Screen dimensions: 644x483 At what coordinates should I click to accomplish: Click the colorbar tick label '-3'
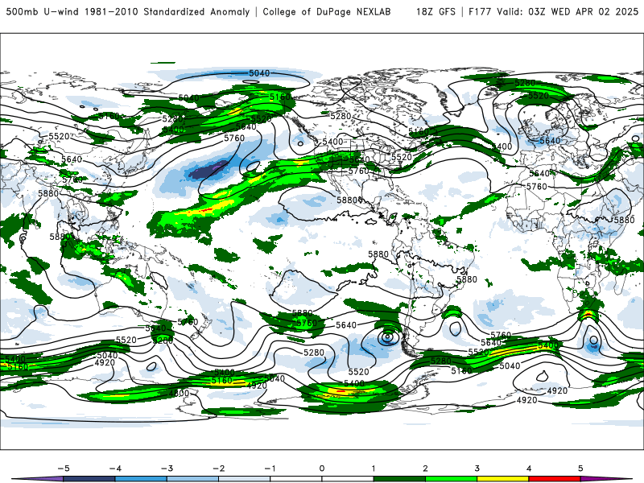(x=167, y=469)
